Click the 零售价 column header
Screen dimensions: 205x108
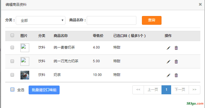(x=98, y=36)
